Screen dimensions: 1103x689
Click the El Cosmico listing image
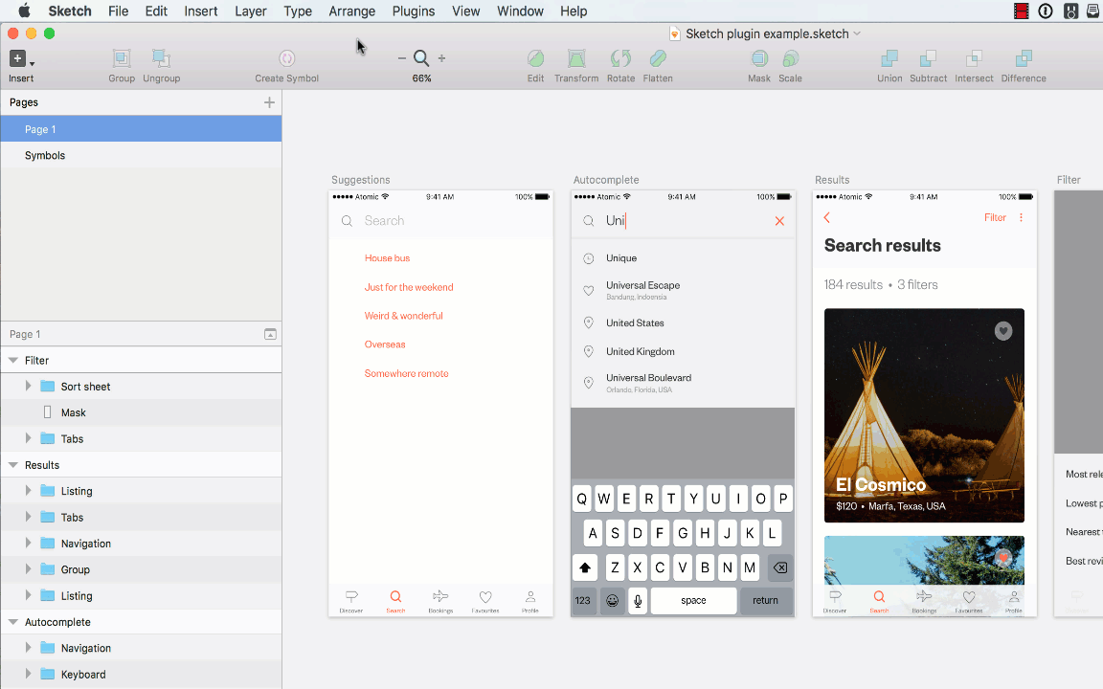924,414
